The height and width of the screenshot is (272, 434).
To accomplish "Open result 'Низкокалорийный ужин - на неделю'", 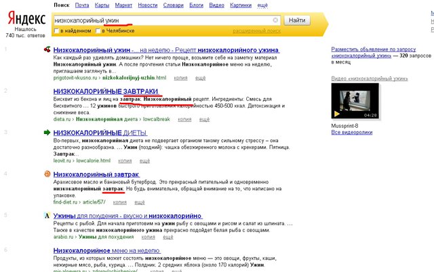I will [166, 50].
